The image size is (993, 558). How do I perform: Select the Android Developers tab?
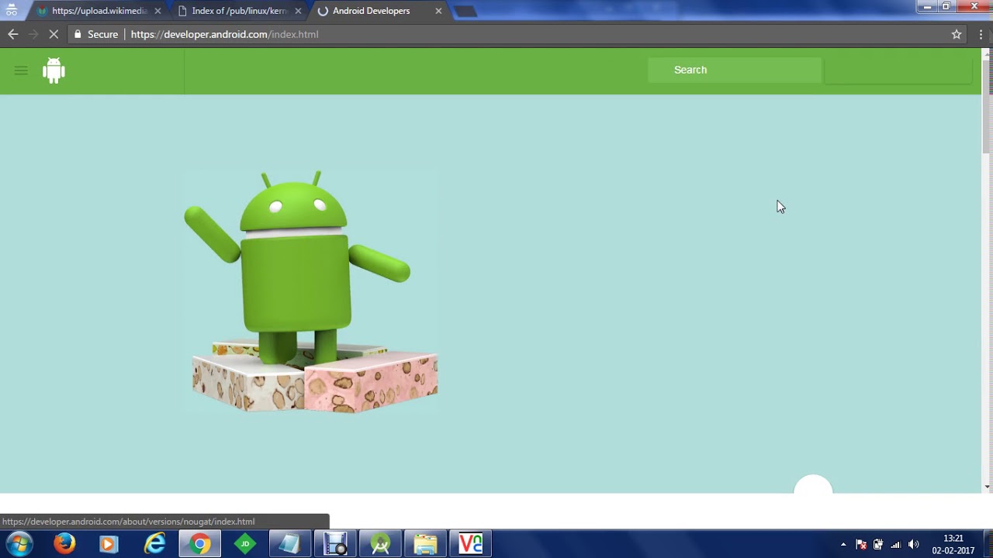pyautogui.click(x=372, y=11)
